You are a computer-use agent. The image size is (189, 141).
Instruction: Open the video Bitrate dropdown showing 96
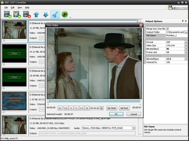click(186, 49)
